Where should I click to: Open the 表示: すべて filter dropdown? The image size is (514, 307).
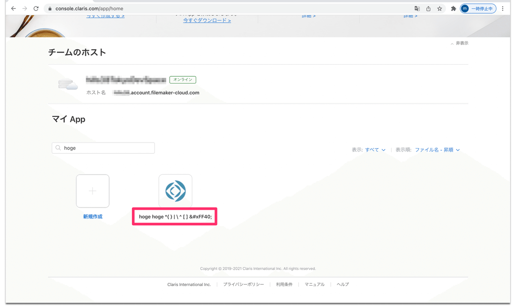pos(373,149)
